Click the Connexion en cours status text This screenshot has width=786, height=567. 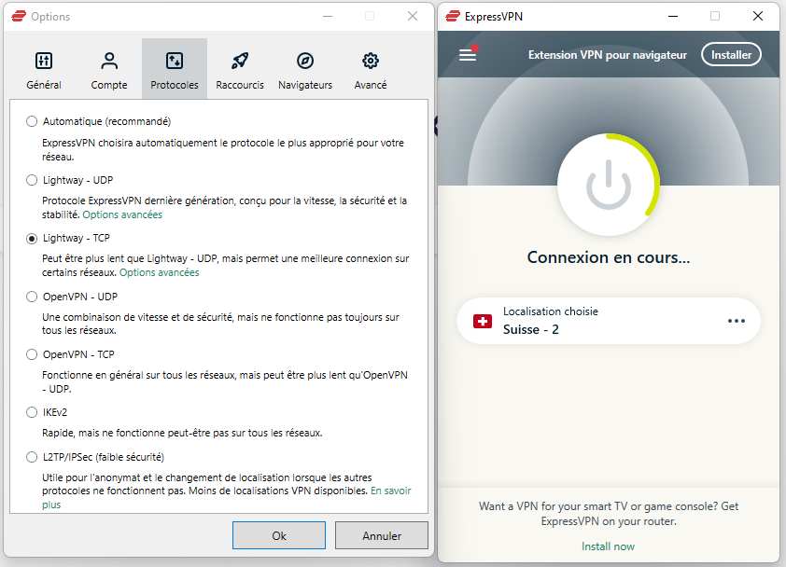click(x=608, y=257)
